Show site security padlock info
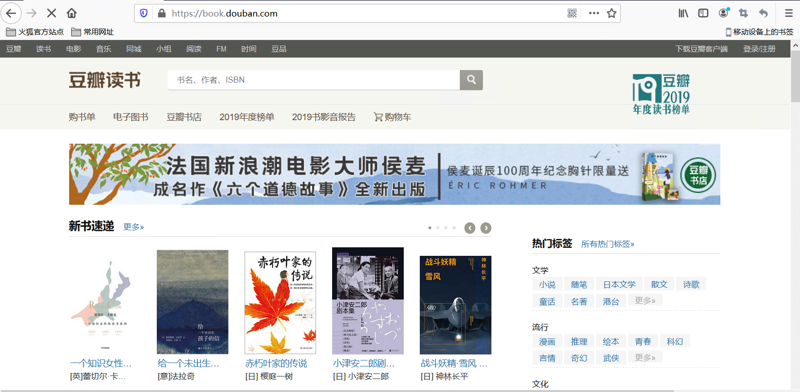 (162, 13)
